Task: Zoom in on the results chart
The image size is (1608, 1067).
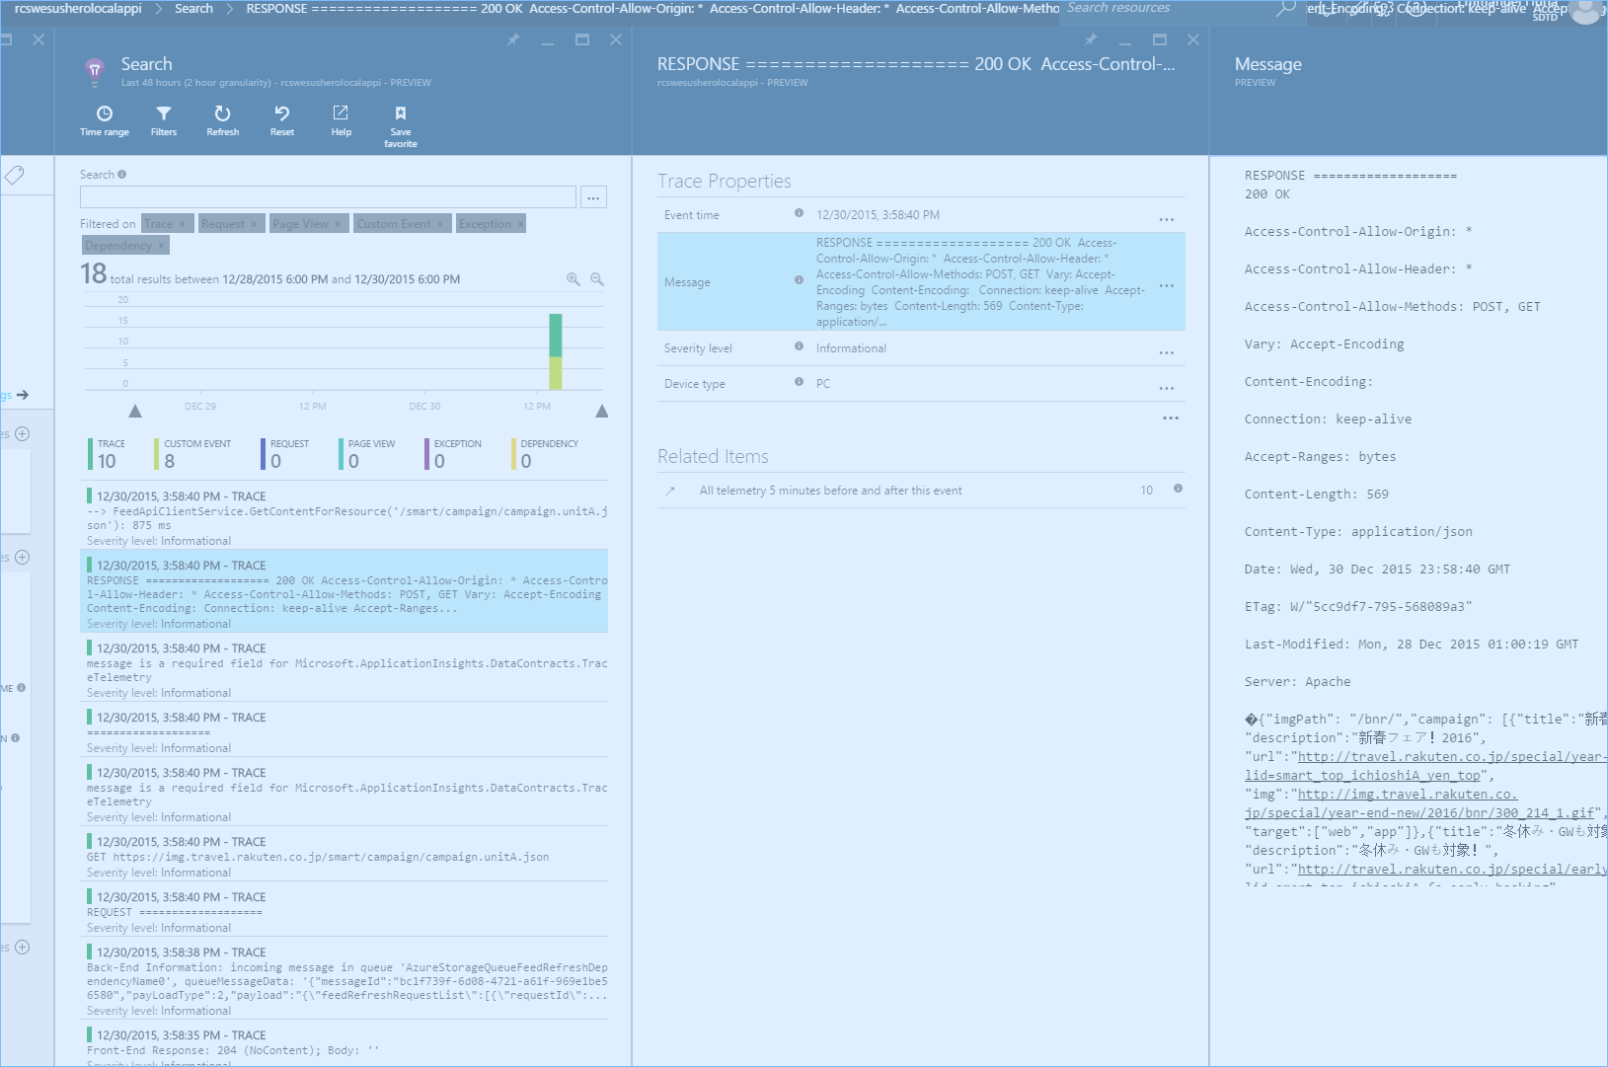Action: [573, 279]
